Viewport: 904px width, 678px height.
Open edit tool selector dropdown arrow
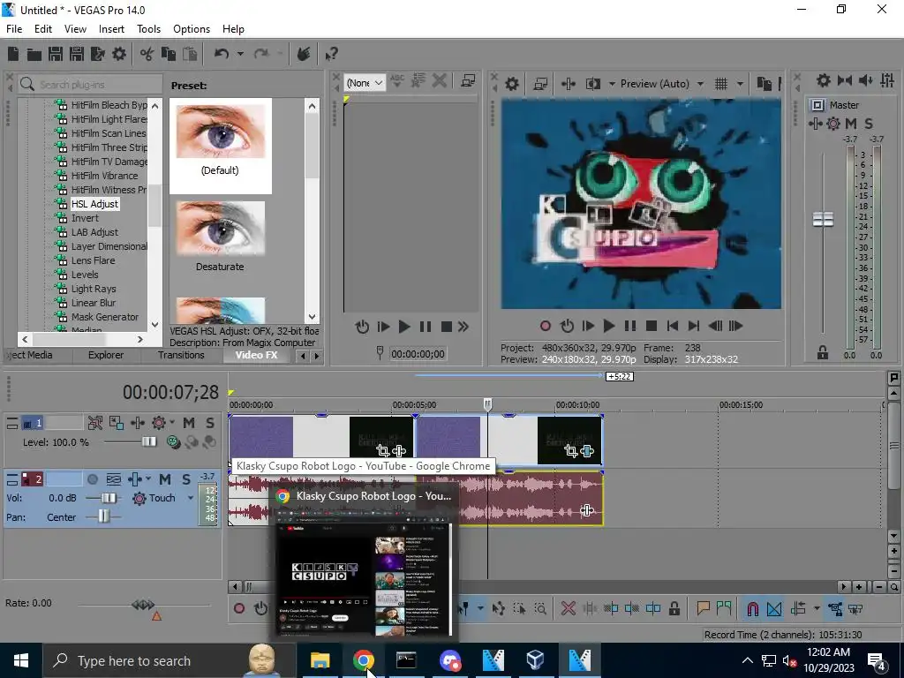click(x=479, y=609)
